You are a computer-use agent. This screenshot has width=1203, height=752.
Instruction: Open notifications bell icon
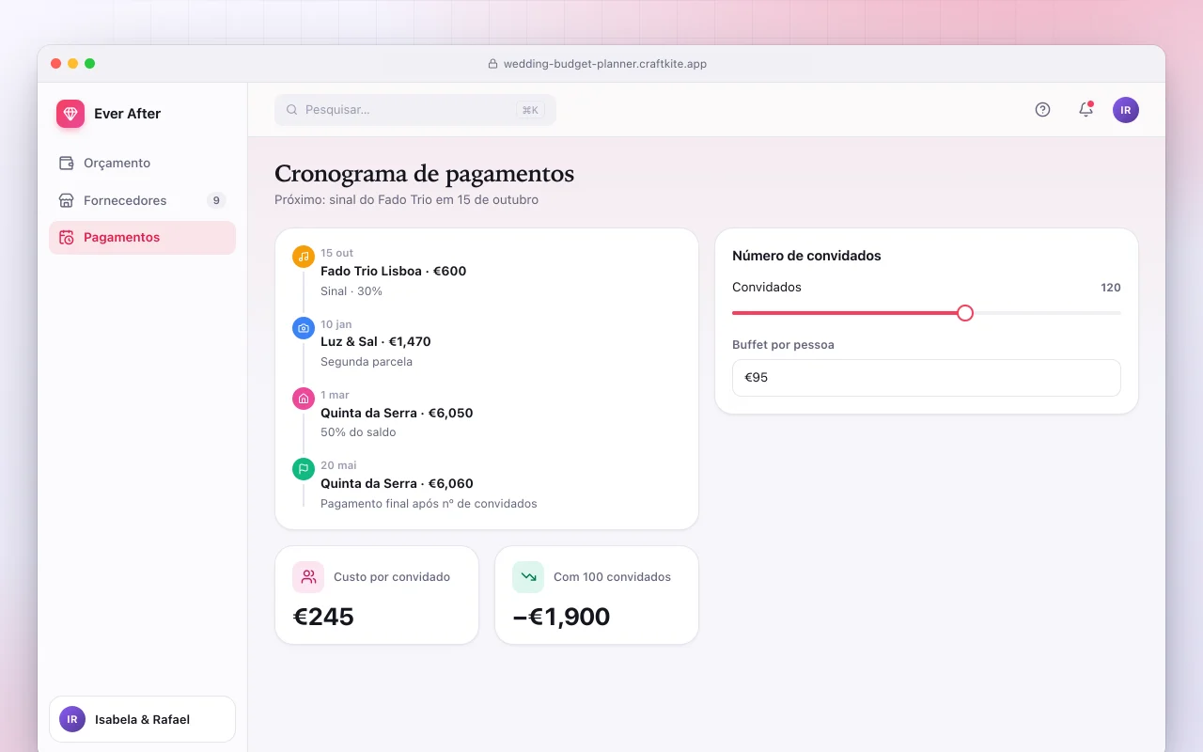(x=1086, y=110)
